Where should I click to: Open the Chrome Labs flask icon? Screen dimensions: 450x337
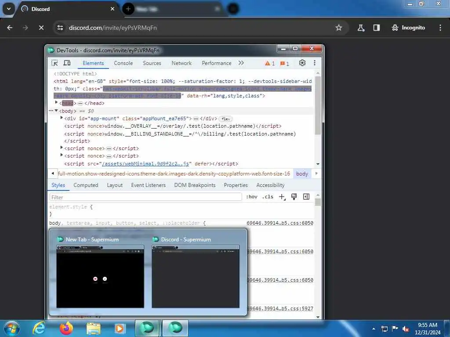coord(361,28)
